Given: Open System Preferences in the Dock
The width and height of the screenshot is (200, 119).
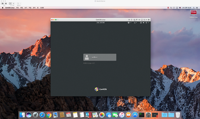Looking at the screenshot, I should (148, 115).
